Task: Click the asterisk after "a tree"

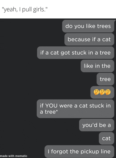Action: click(x=57, y=111)
